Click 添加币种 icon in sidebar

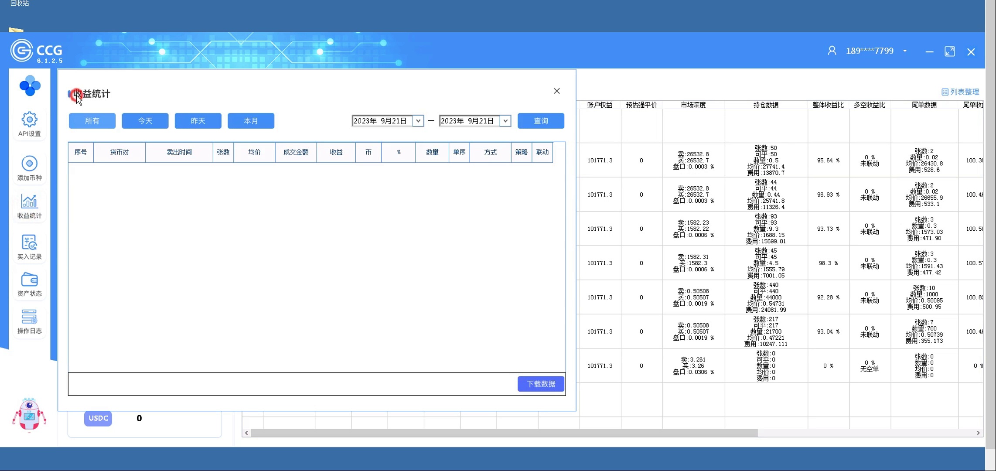29,164
